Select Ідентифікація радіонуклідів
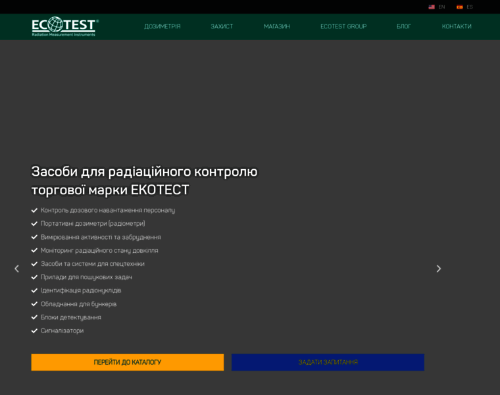 click(81, 291)
